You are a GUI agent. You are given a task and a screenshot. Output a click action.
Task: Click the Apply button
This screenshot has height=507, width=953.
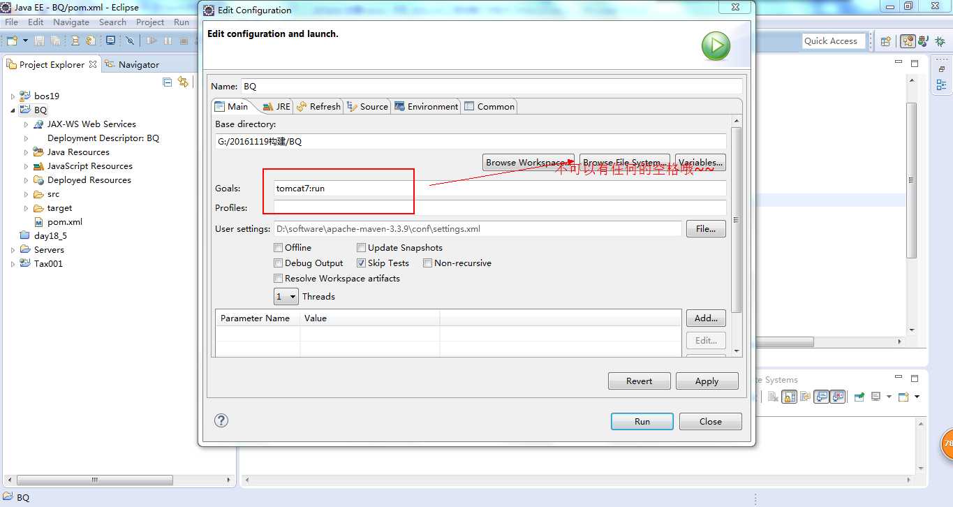[707, 381]
